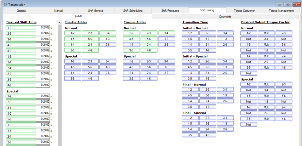Image resolution: width=302 pixels, height=146 pixels.
Task: Open Torque Adder Special 3-5 table
Action: [x=131, y=79]
